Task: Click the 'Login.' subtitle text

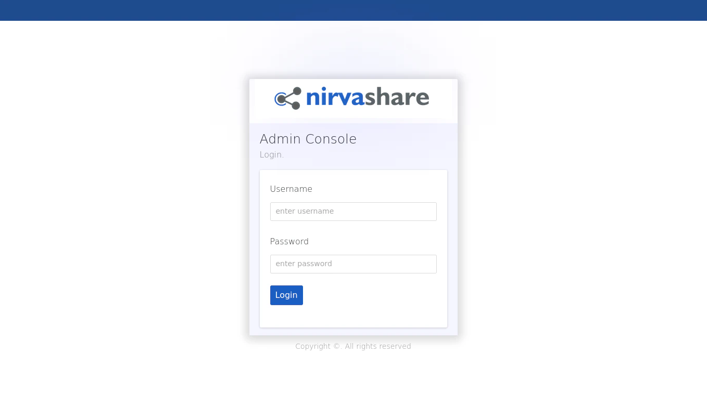Action: 271,154
